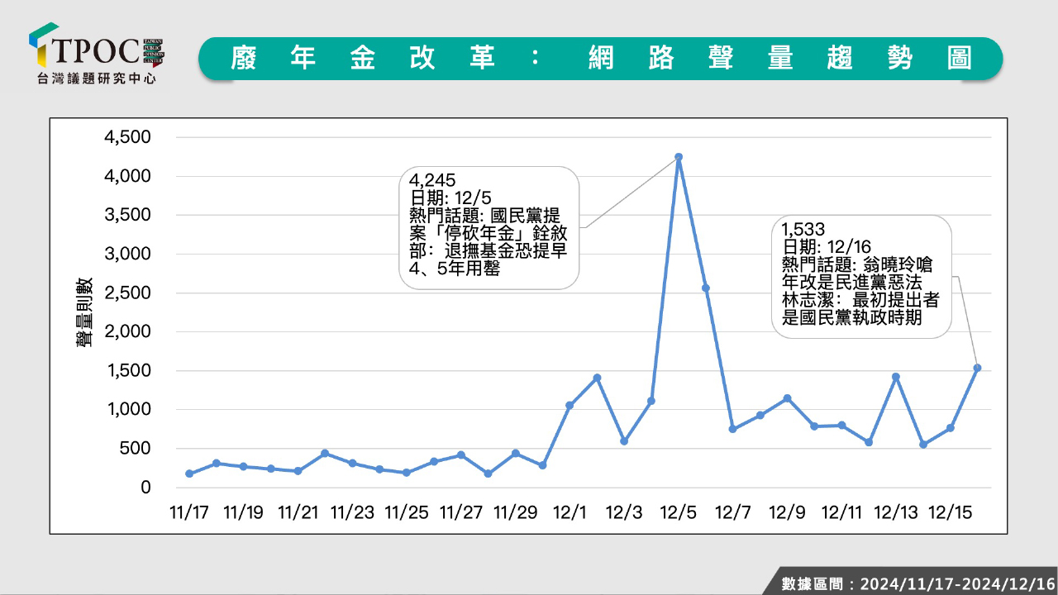Click the peak data point at 12/5
This screenshot has width=1058, height=595.
679,157
